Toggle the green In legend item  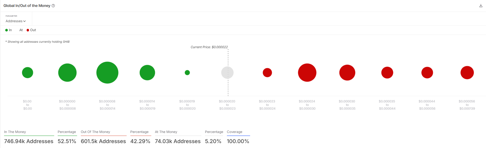tap(8, 30)
